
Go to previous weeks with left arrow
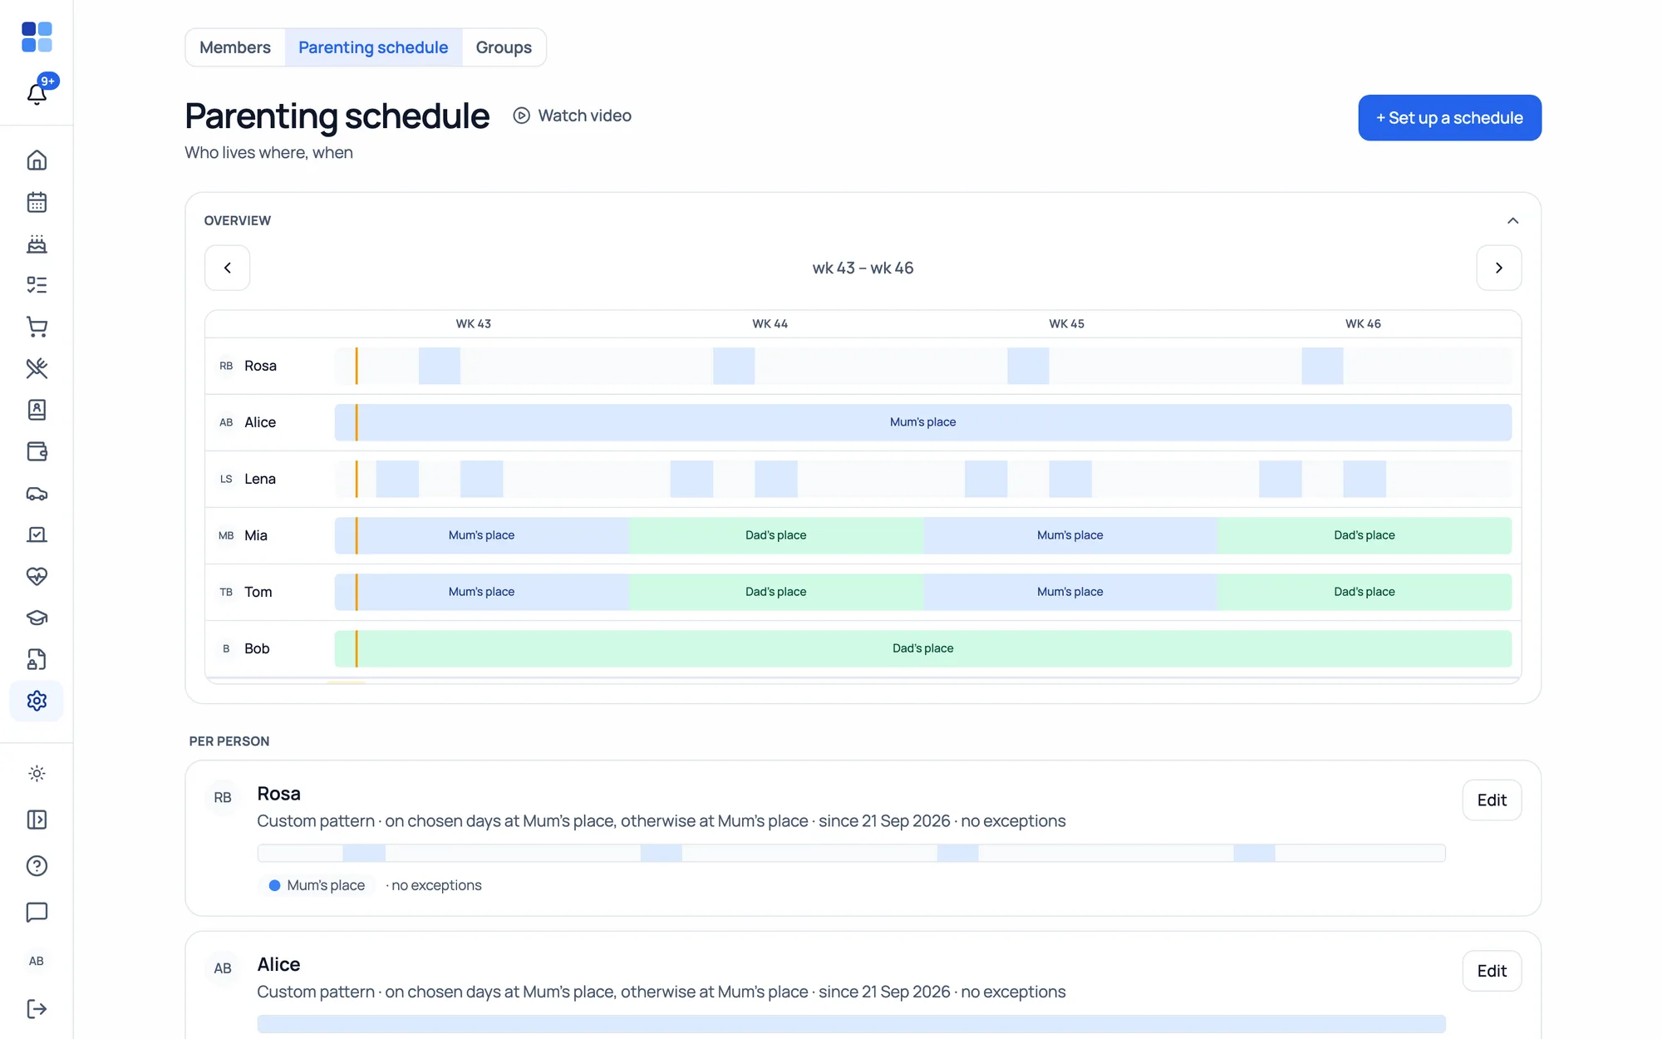227,268
